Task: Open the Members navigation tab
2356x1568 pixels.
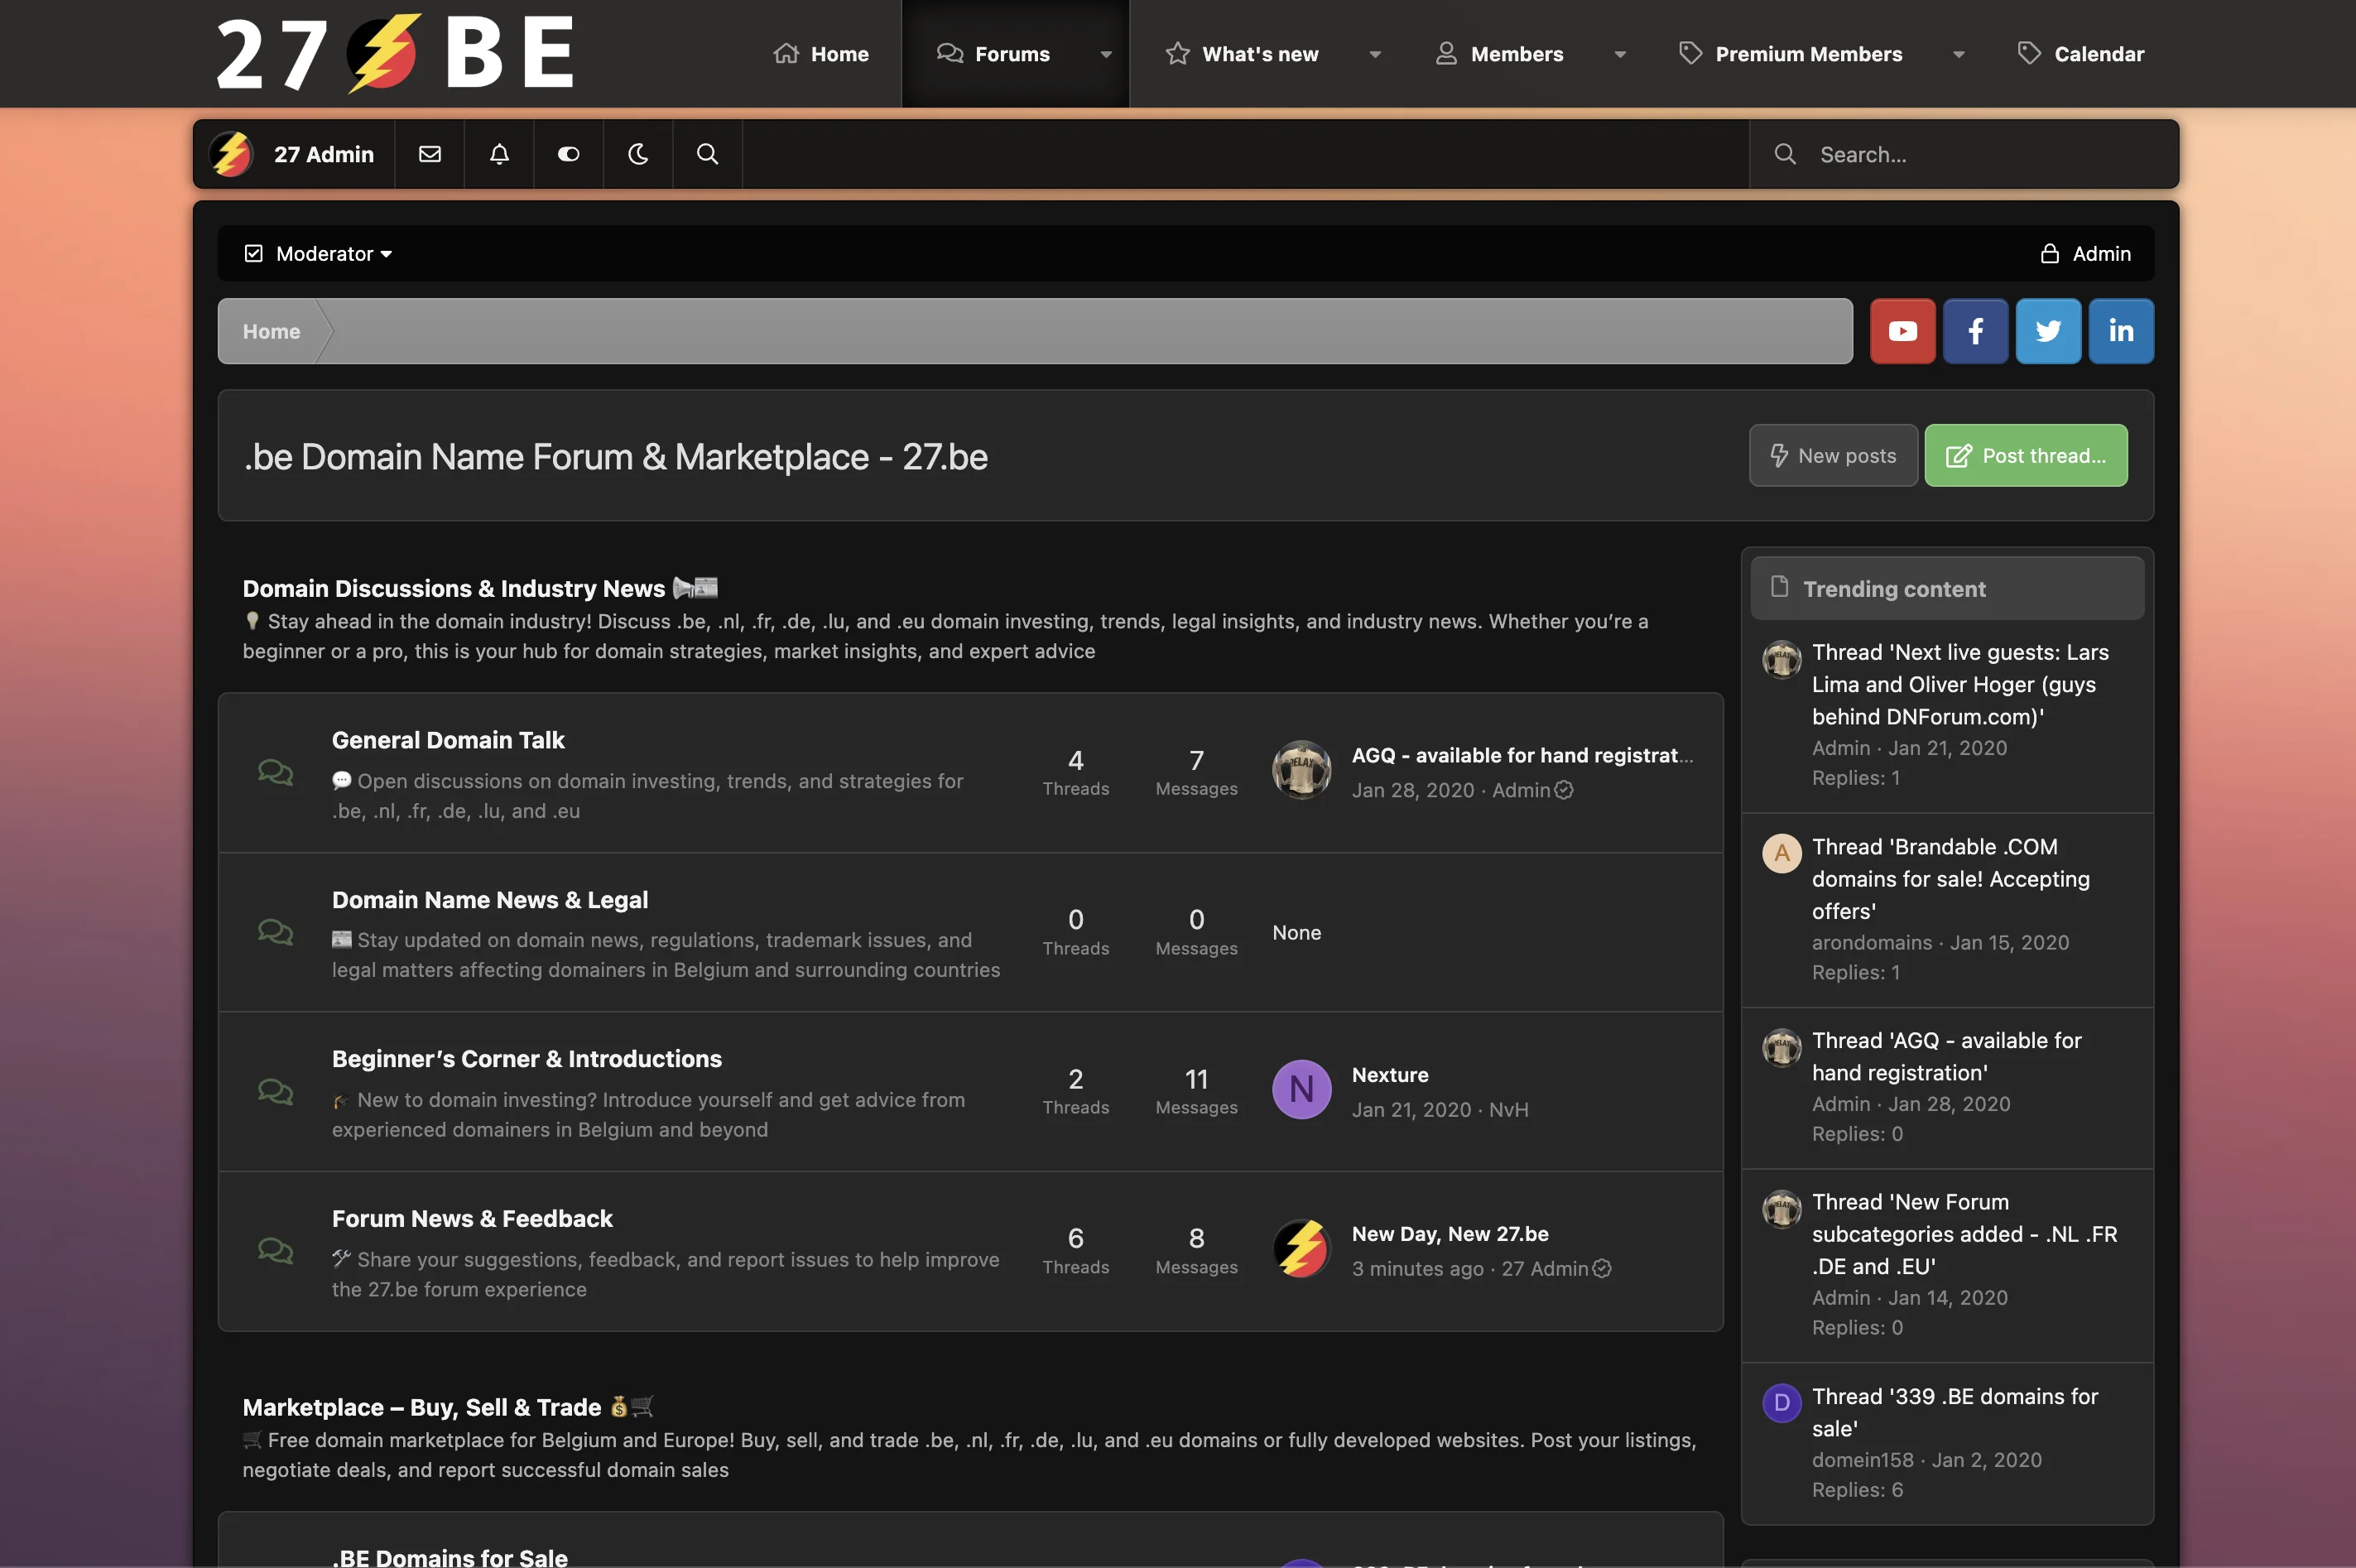Action: point(1499,54)
